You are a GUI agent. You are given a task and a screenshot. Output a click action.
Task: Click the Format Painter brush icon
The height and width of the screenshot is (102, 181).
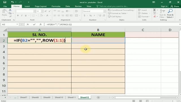[10, 16]
